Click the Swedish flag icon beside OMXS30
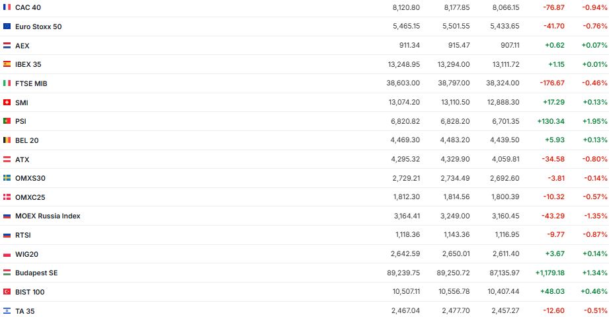Viewport: 609px width, 317px height. (7, 178)
